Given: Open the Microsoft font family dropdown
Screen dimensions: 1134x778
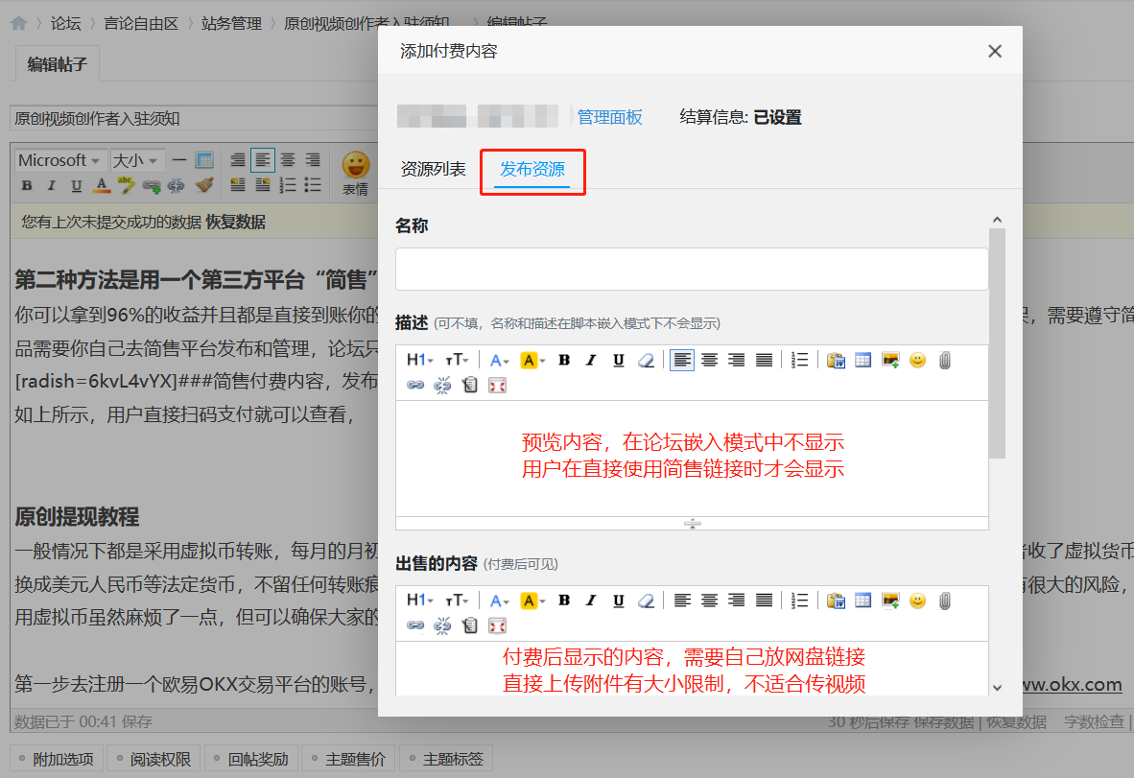Looking at the screenshot, I should 59,160.
